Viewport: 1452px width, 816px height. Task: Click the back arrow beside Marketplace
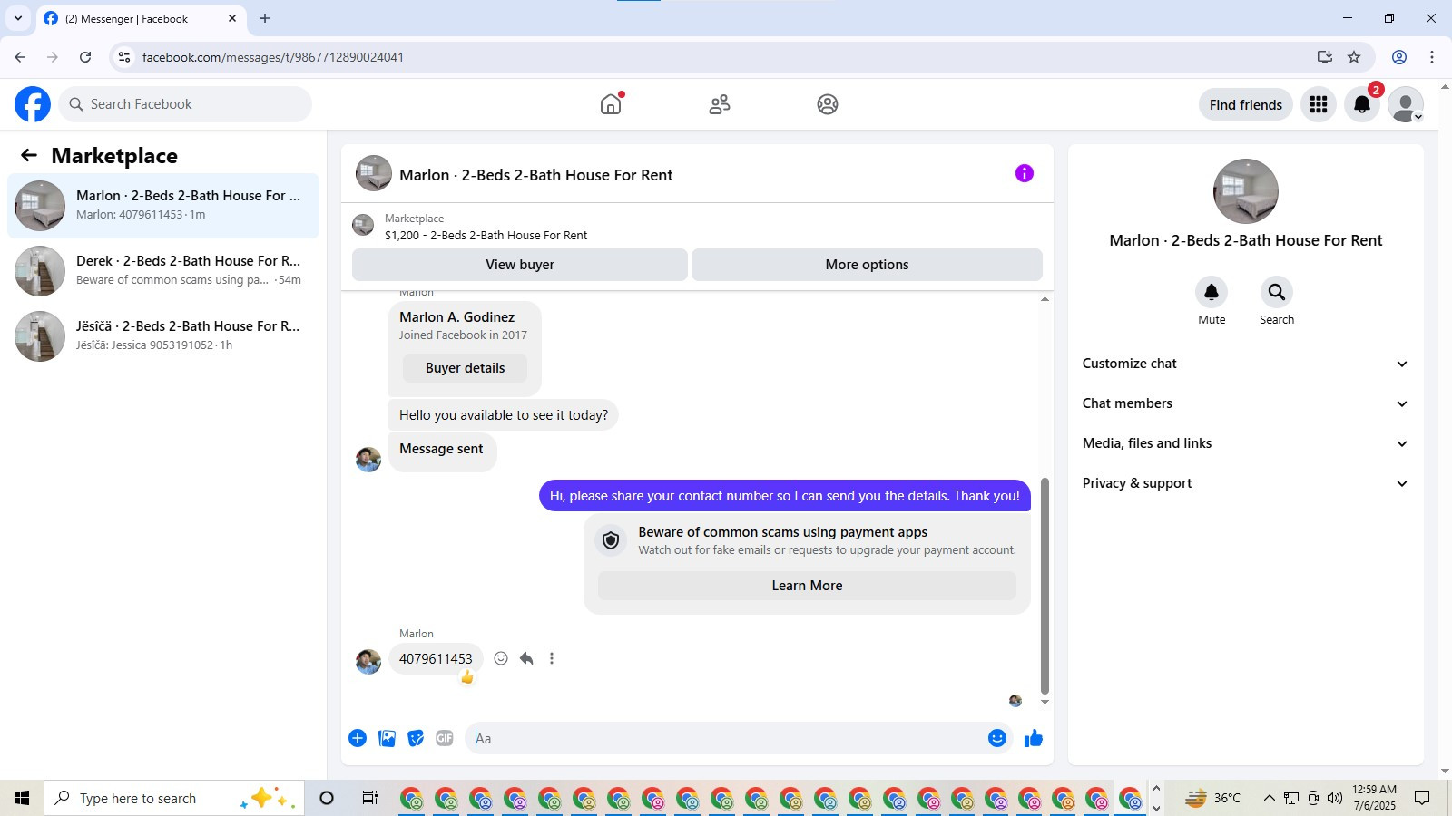point(29,155)
